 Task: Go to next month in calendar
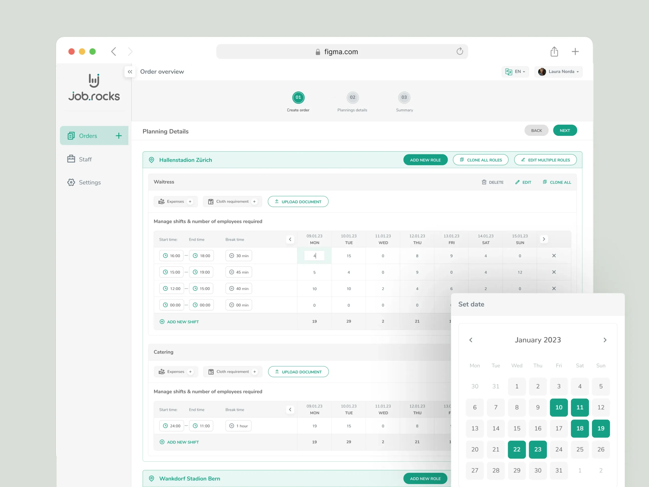click(x=605, y=340)
